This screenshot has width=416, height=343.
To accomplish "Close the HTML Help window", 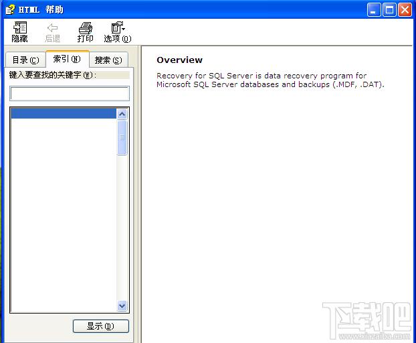I will point(405,10).
